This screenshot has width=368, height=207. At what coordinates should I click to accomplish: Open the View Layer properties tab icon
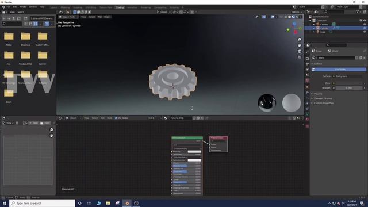pos(307,70)
